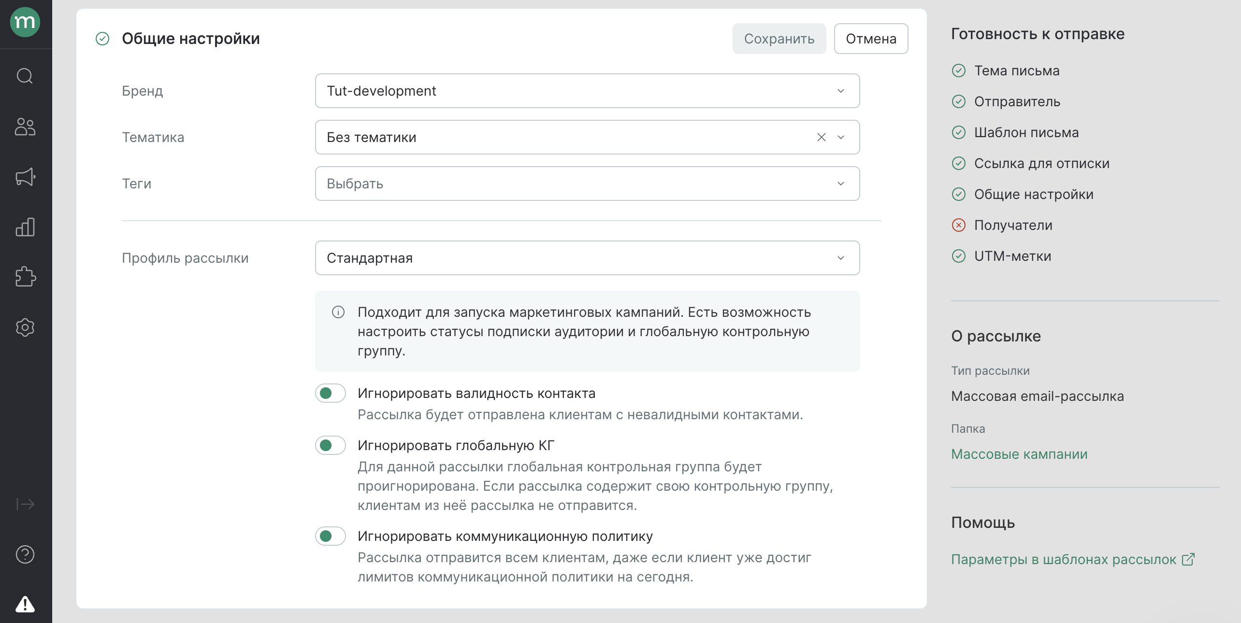
Task: Click the Общие настройки section heading
Action: (191, 39)
